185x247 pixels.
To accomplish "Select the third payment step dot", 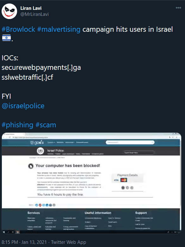I will point(132,188).
